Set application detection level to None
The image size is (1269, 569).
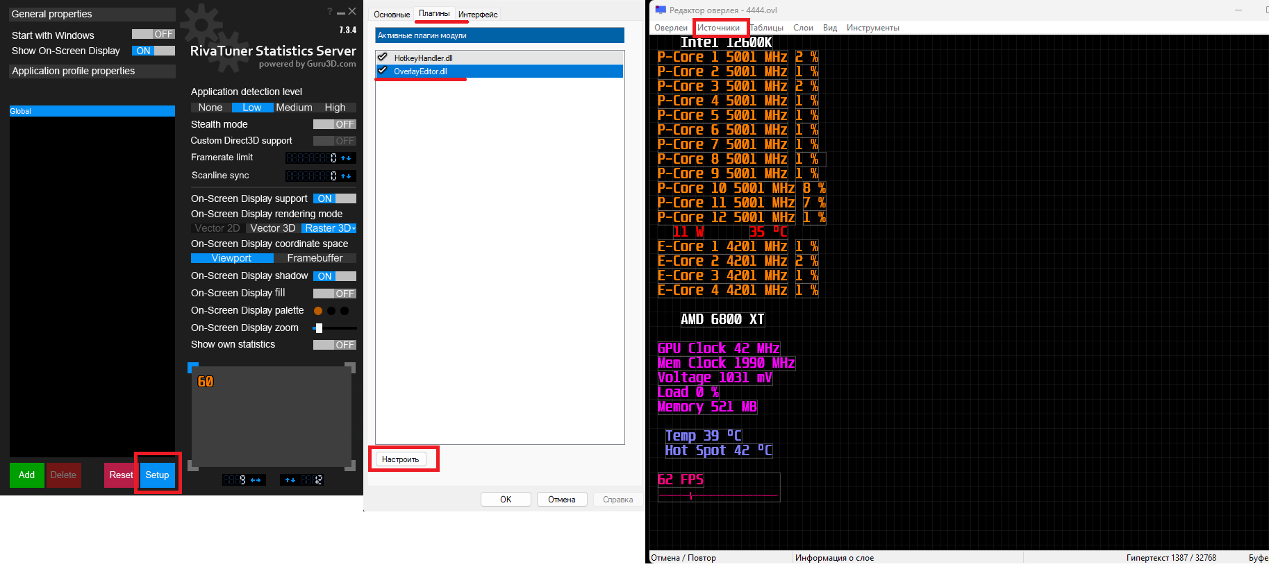tap(210, 108)
